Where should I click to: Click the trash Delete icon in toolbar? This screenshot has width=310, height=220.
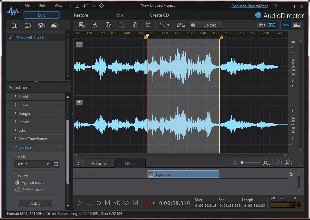(x=135, y=25)
